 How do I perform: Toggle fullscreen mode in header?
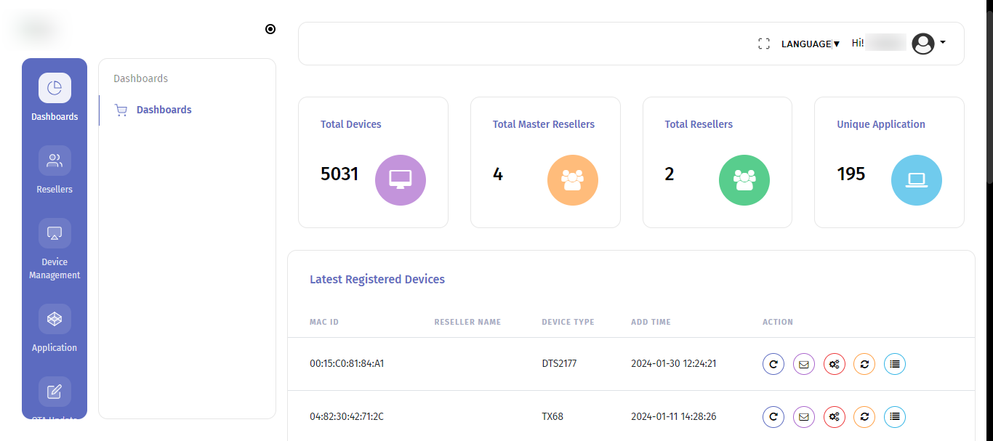763,44
